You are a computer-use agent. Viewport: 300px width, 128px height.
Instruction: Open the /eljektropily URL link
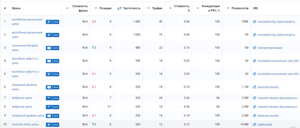(x=267, y=124)
